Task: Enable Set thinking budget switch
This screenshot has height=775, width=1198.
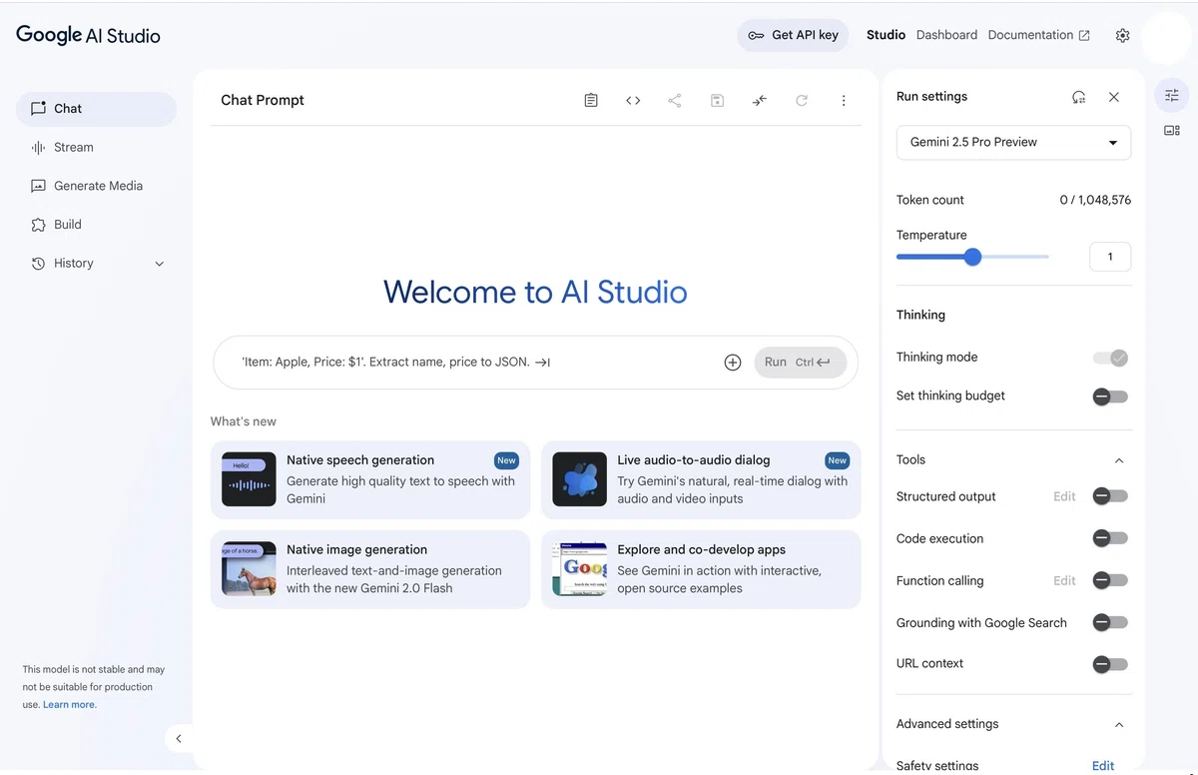Action: pos(1110,396)
